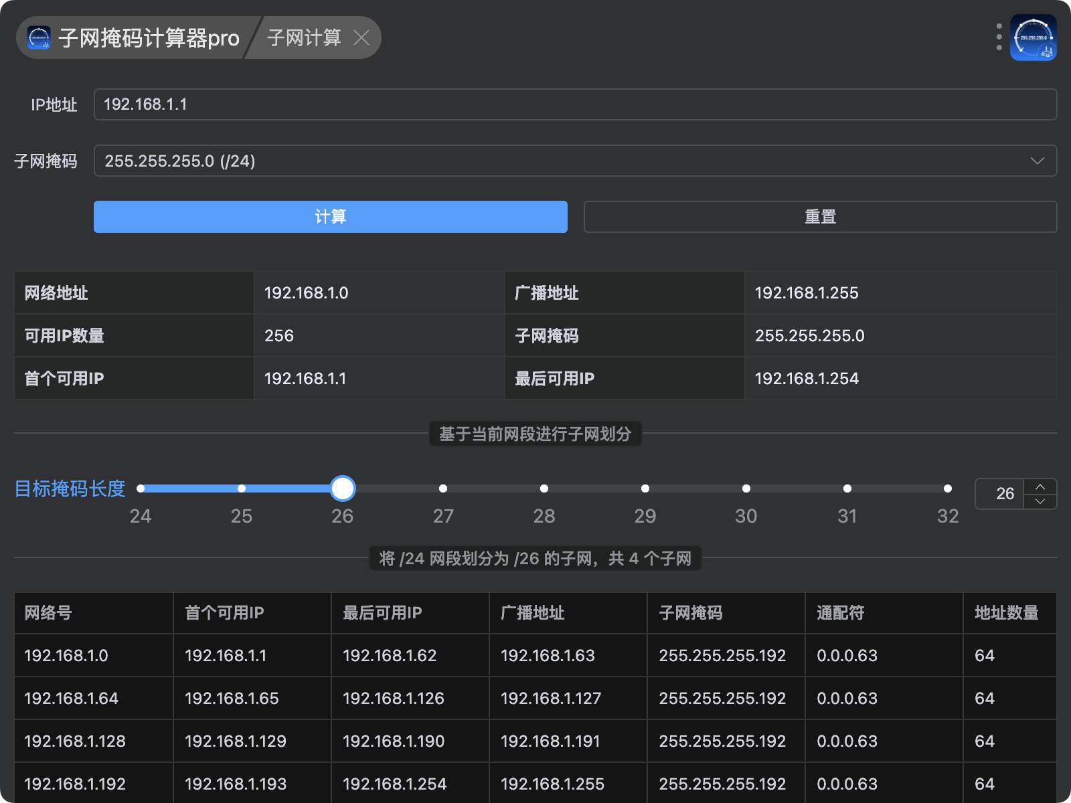
Task: Click the slider handle at 26
Action: [x=343, y=488]
